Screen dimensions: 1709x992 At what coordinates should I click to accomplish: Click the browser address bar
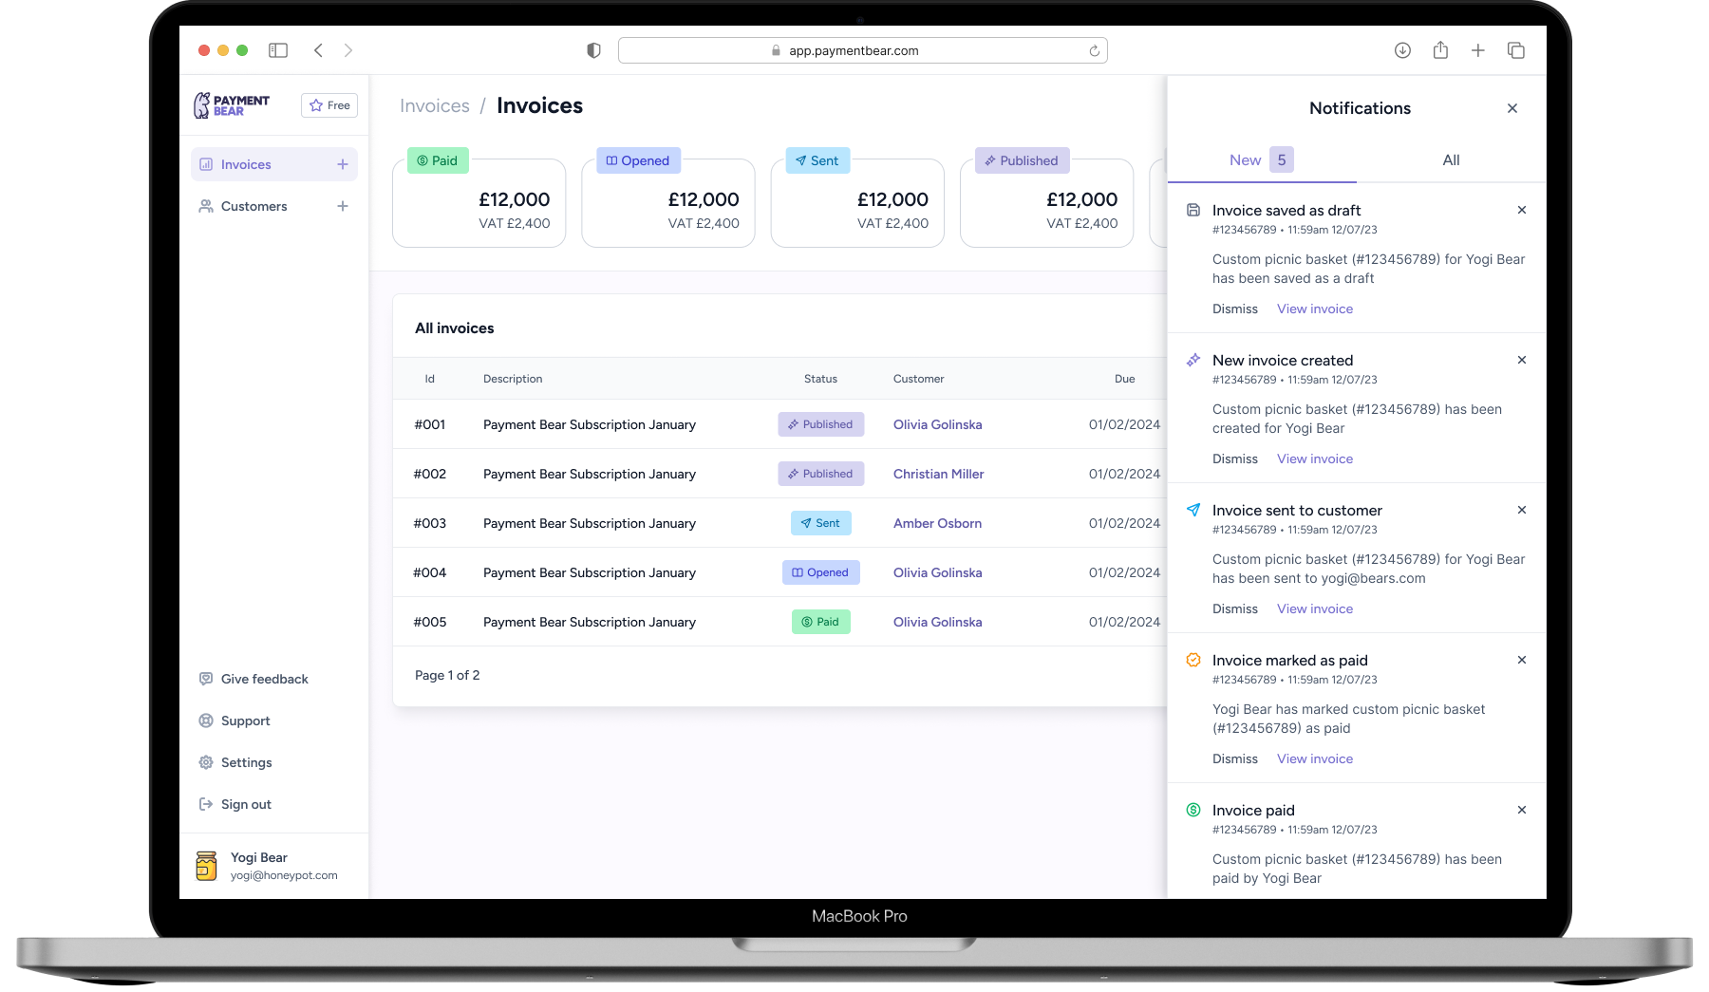pyautogui.click(x=862, y=50)
